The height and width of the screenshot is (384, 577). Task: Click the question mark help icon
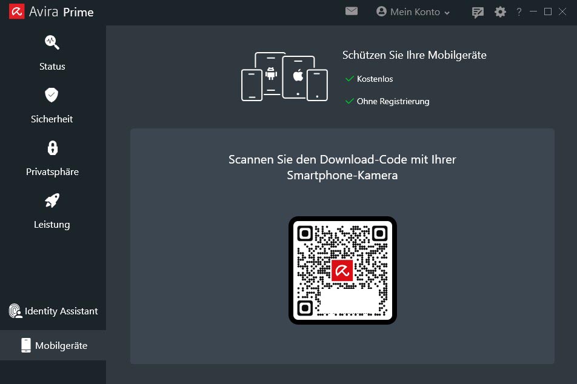519,12
